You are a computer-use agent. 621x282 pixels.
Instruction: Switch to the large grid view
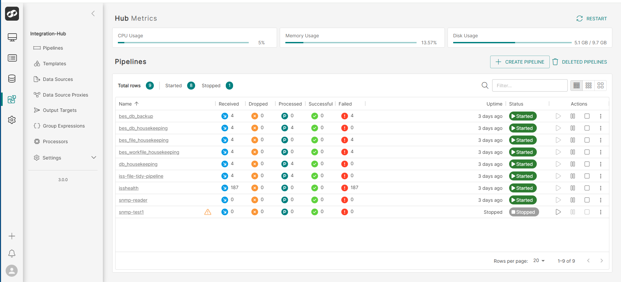(x=600, y=86)
